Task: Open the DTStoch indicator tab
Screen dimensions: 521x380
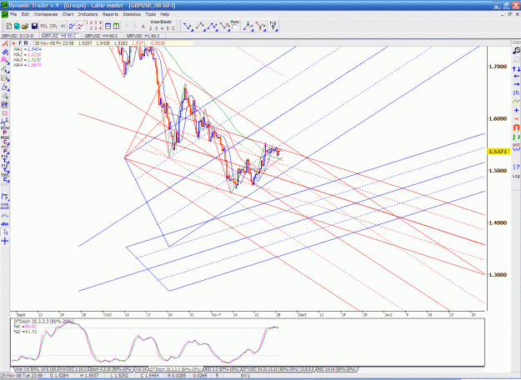Action: pyautogui.click(x=176, y=369)
